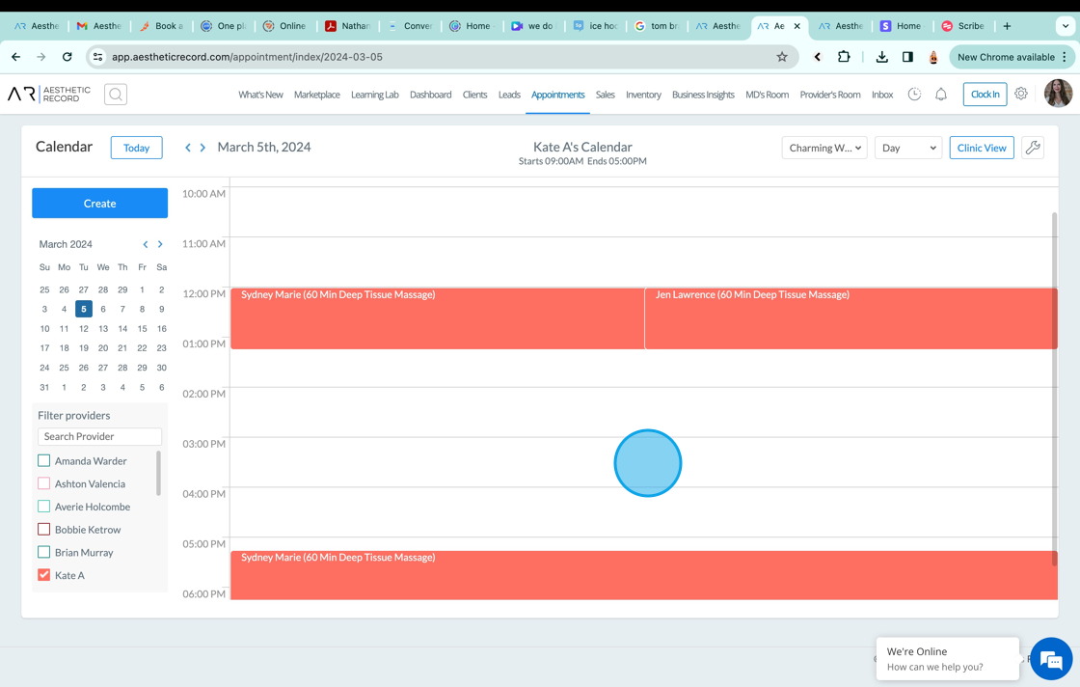Viewport: 1080px width, 687px height.
Task: Click the chevron left of the extensions icon
Action: pos(818,57)
